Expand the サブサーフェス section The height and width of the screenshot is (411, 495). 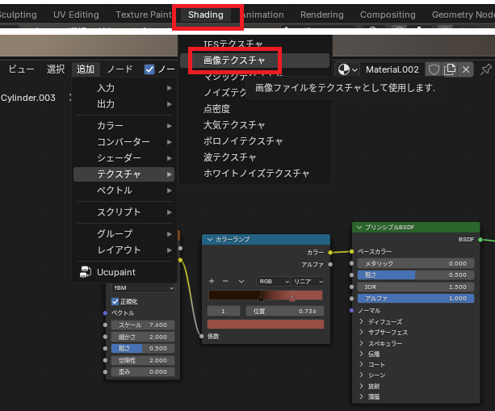pos(361,333)
